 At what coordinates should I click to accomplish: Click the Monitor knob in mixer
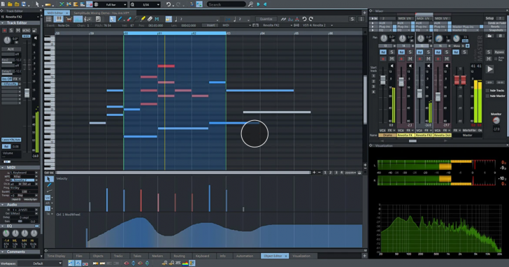496,120
